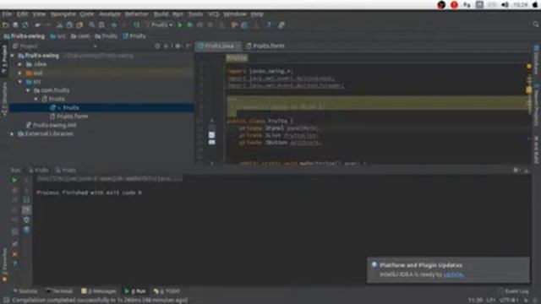This screenshot has width=541, height=304.
Task: Open the VCS menu
Action: coord(213,14)
